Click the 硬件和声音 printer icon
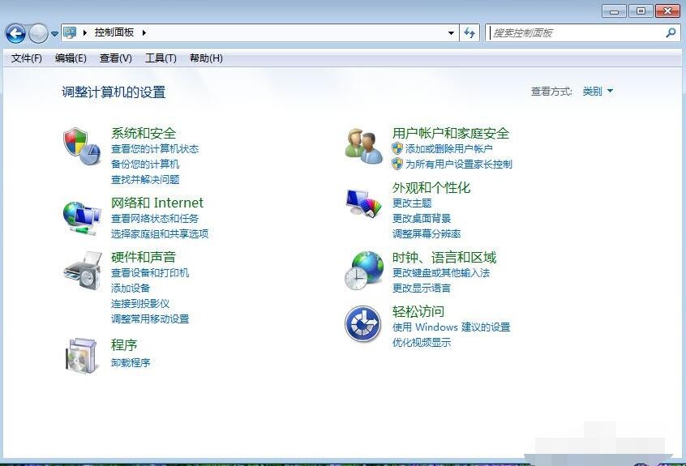 coord(82,271)
